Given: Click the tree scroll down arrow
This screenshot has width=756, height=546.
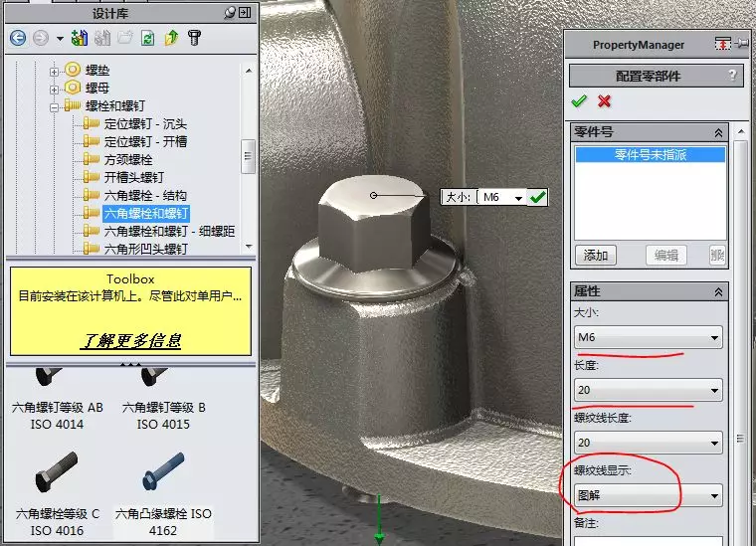Looking at the screenshot, I should pos(249,247).
